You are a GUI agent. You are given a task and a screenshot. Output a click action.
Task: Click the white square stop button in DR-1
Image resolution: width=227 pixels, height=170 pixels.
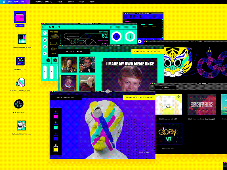point(140,41)
